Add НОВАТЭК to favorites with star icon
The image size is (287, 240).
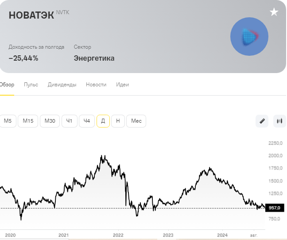pyautogui.click(x=274, y=12)
